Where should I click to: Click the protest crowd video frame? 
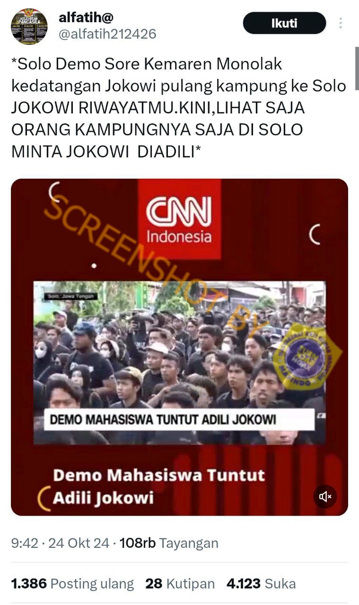(x=179, y=363)
